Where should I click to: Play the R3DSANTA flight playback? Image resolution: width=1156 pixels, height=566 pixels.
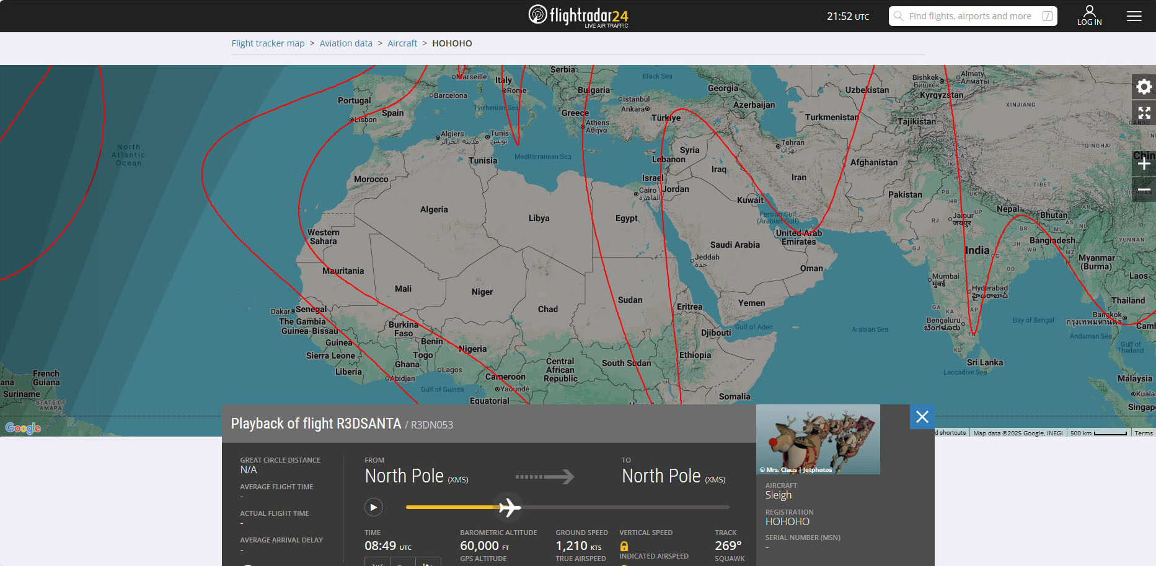click(373, 507)
